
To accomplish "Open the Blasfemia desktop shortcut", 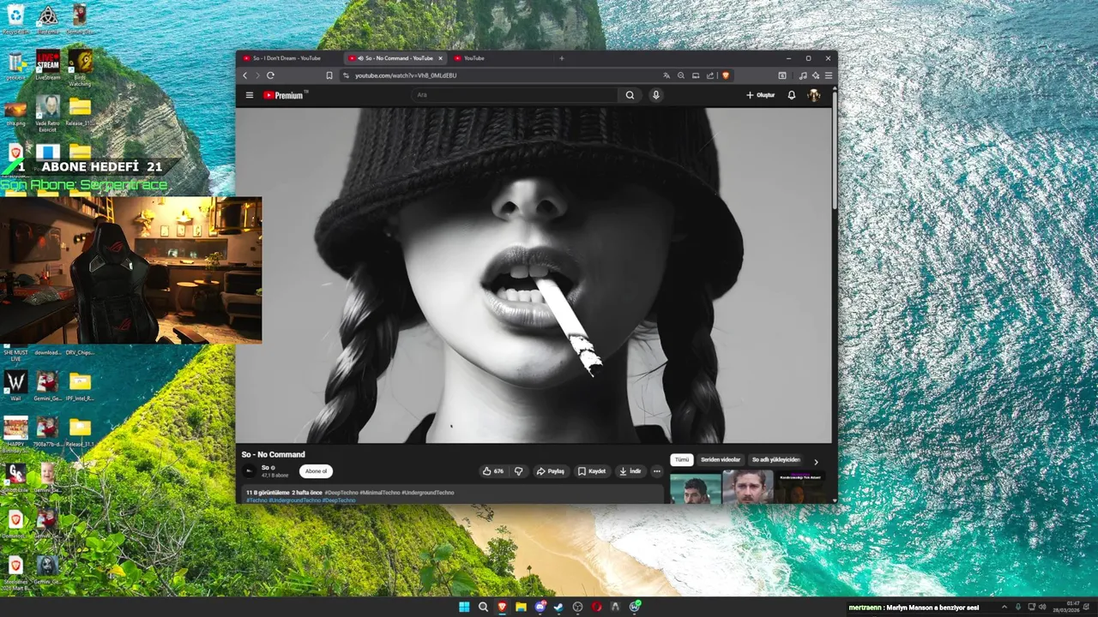I will tap(48, 20).
